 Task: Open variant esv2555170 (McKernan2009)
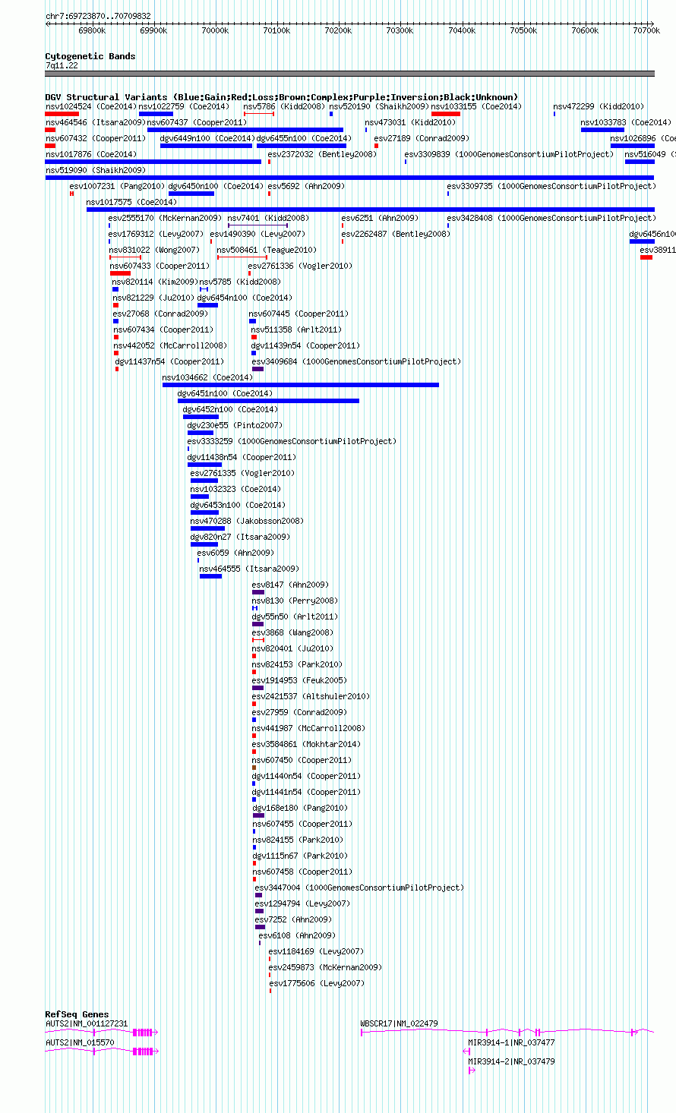click(x=165, y=218)
